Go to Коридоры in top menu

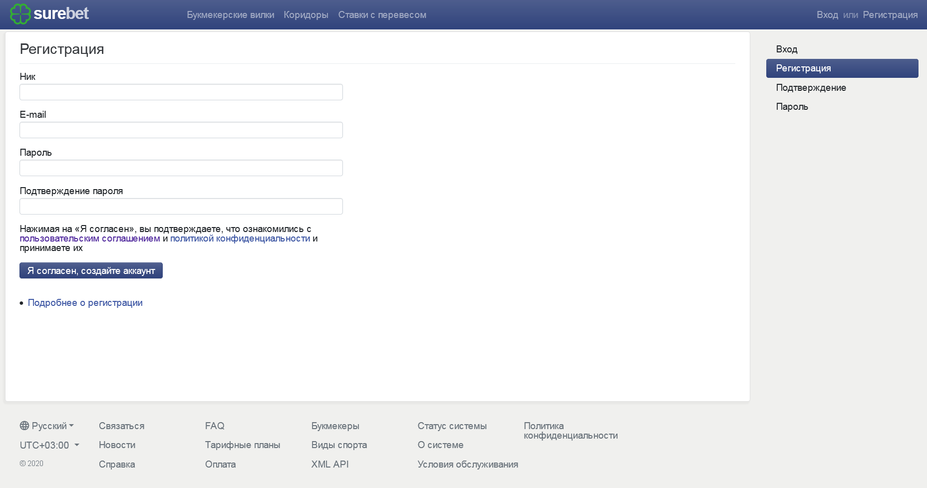tap(306, 15)
